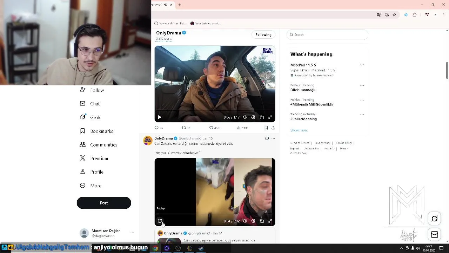Open more options for Dilek İmamoğlu trend
Image resolution: width=449 pixels, height=253 pixels.
(x=362, y=86)
